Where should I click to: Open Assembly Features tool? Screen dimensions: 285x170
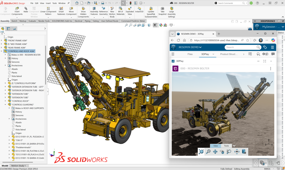94,11
